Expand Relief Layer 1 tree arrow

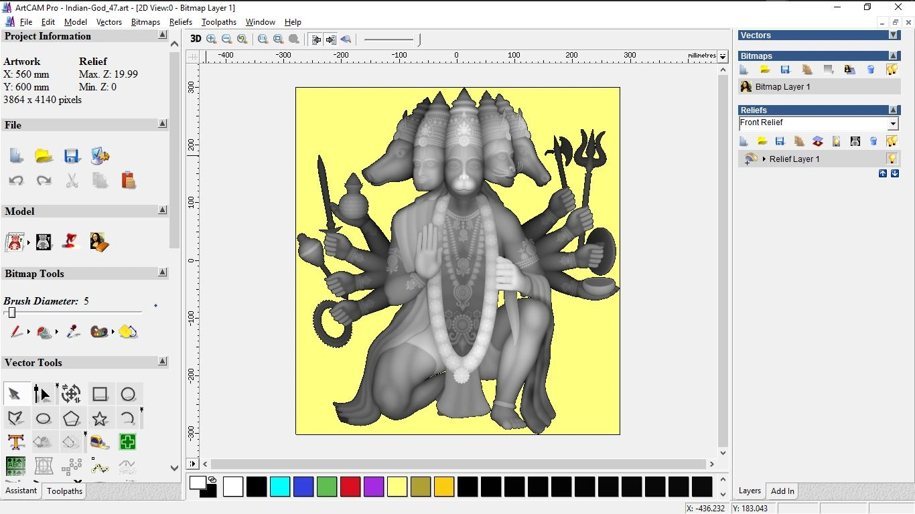766,159
